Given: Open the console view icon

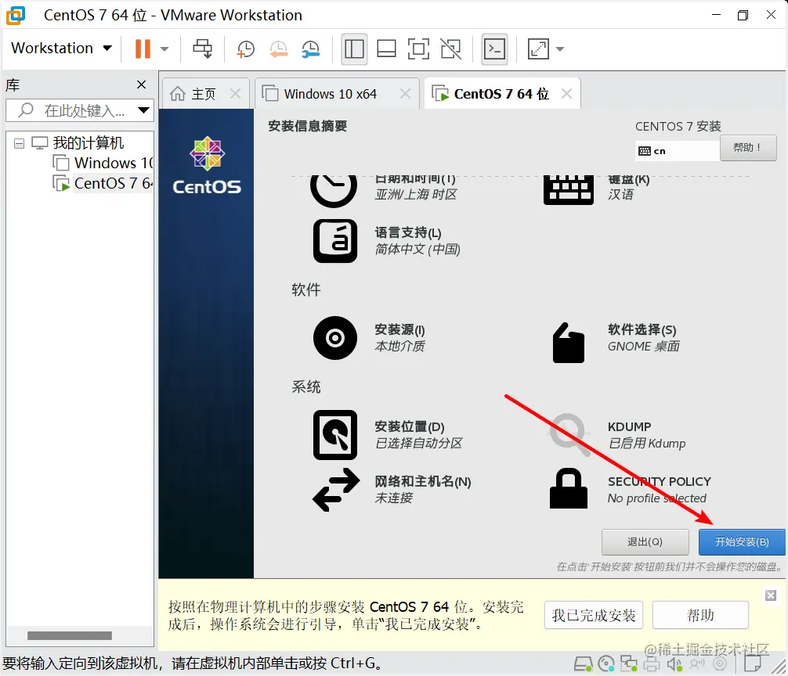Looking at the screenshot, I should click(494, 49).
